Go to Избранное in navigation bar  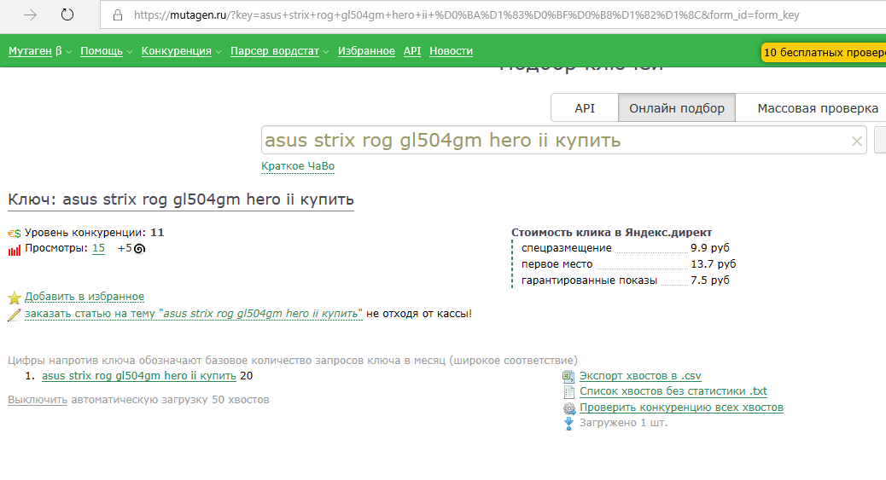(366, 51)
